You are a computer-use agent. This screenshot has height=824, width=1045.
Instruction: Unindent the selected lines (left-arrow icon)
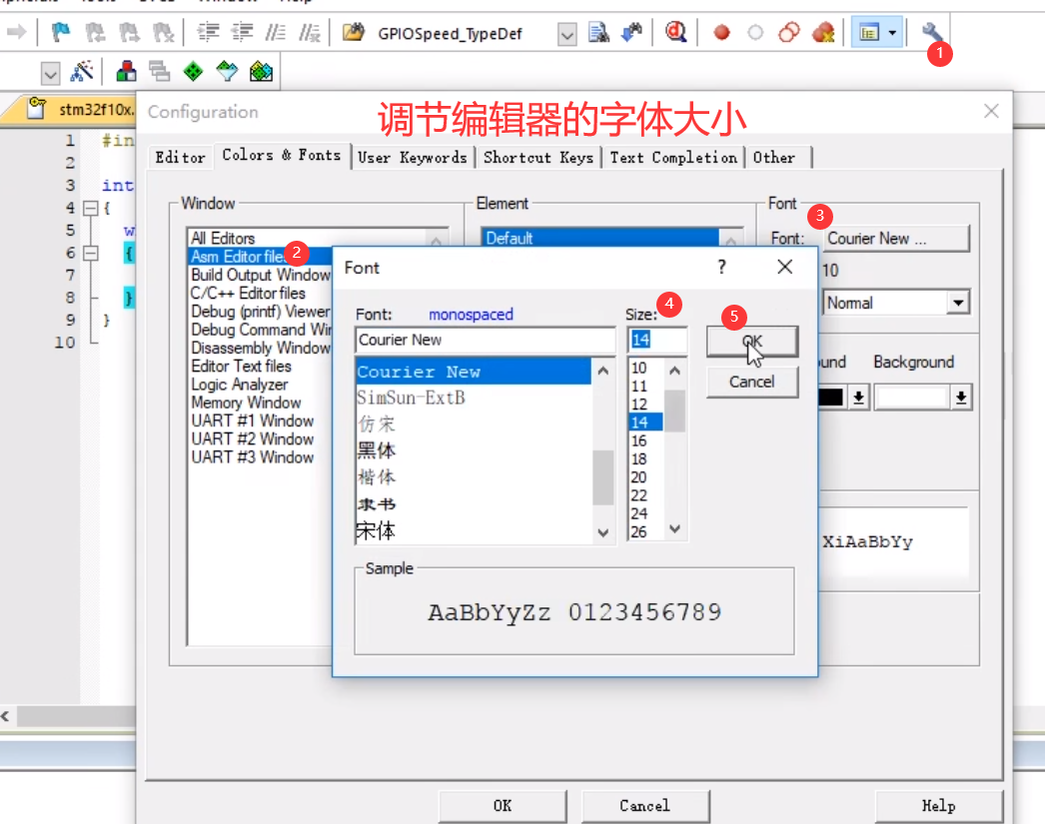click(x=243, y=32)
